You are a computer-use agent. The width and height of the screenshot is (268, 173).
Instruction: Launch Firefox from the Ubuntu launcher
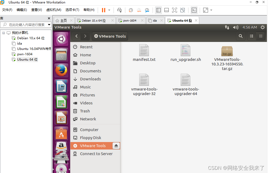61,70
